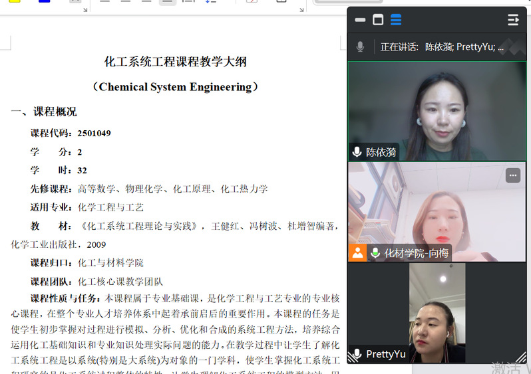531x374 pixels.
Task: Open the paragraph group dialog launcher arrow
Action: pyautogui.click(x=300, y=9)
